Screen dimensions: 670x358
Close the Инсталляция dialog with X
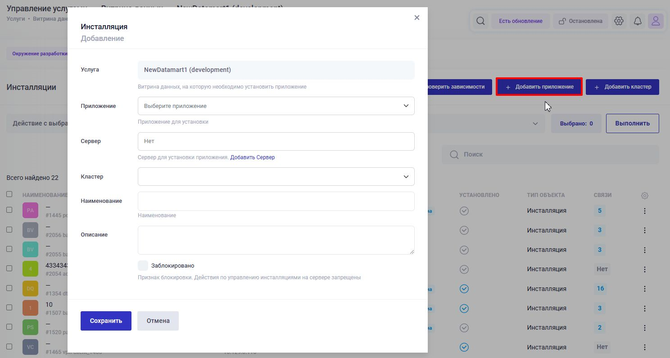tap(416, 18)
